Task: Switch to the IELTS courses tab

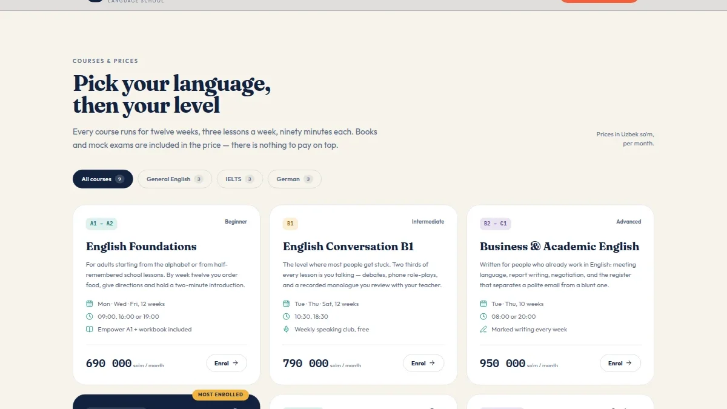Action: click(x=239, y=179)
